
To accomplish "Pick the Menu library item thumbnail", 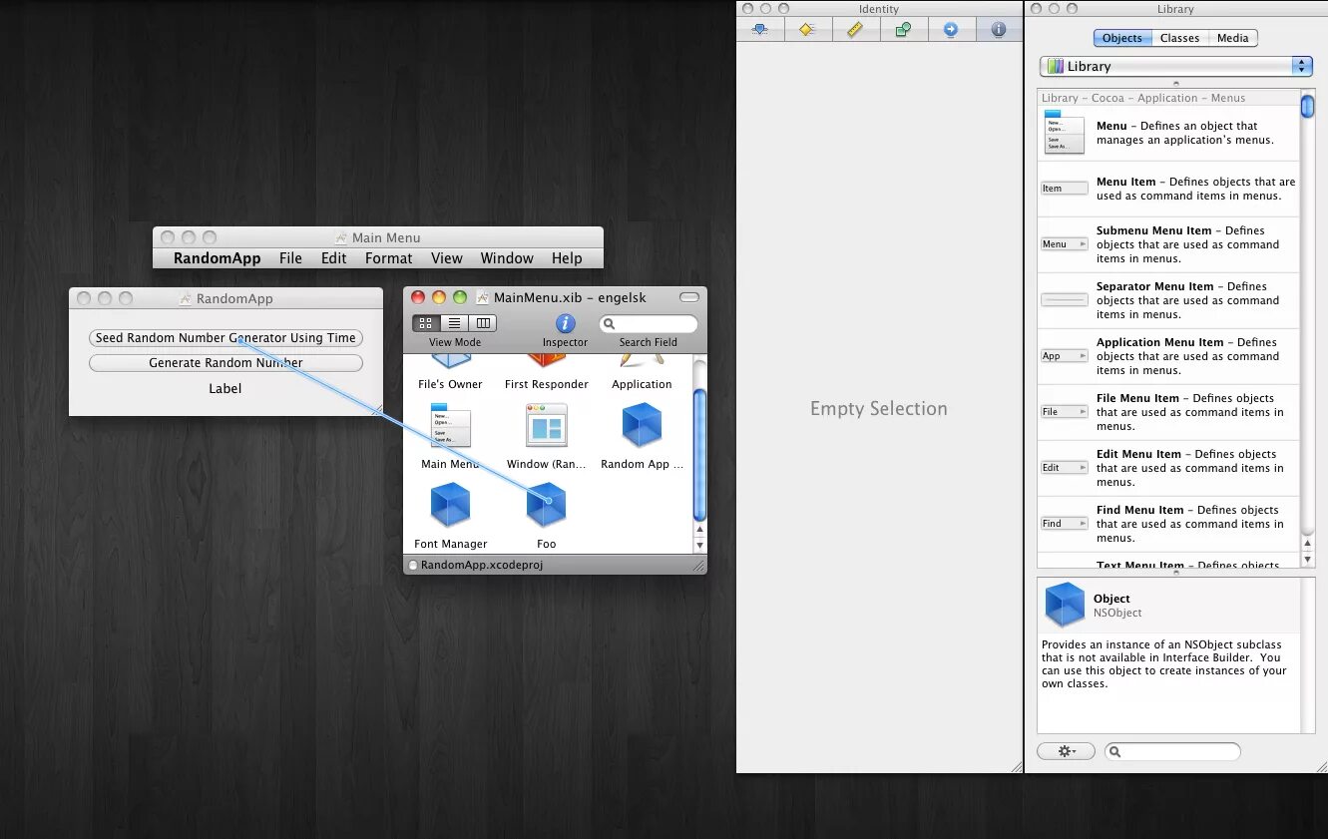I will click(x=1064, y=133).
